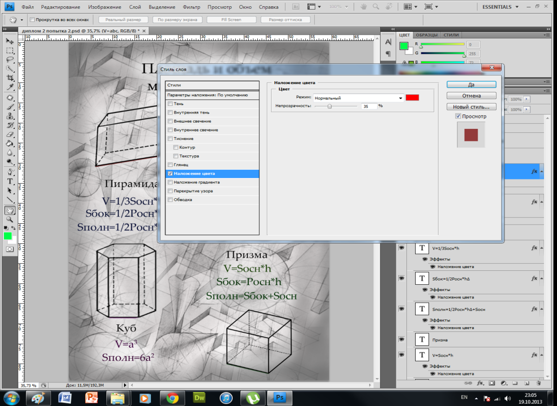Select the Magic Wand tool

(10, 69)
